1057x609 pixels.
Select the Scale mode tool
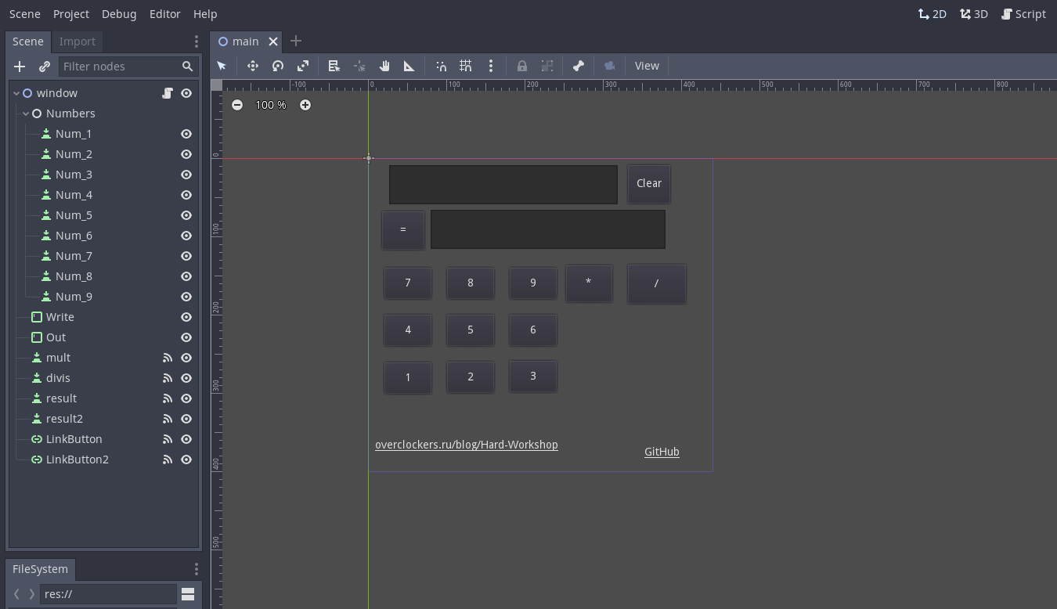click(303, 66)
